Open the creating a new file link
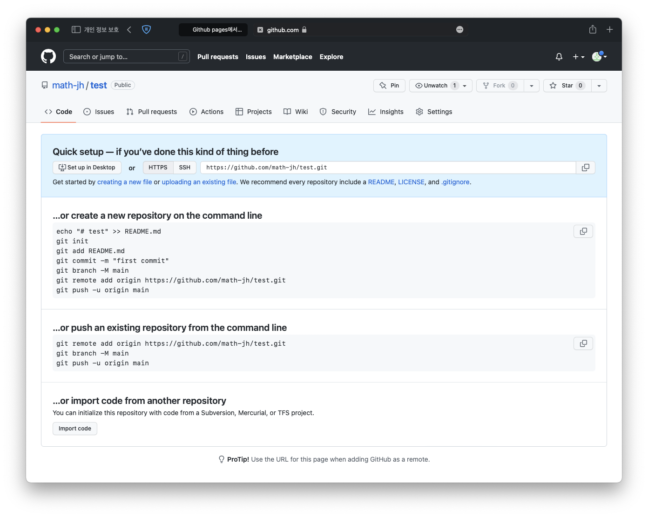This screenshot has width=648, height=517. point(124,181)
